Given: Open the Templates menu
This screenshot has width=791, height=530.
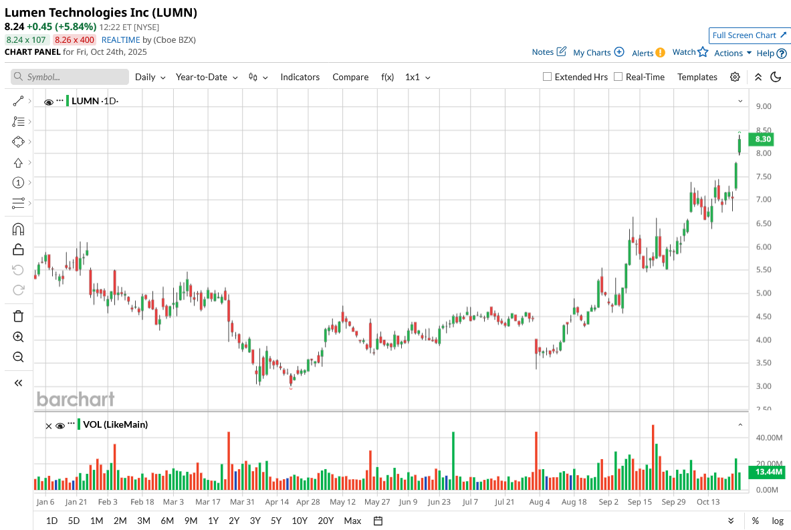Looking at the screenshot, I should click(x=697, y=77).
